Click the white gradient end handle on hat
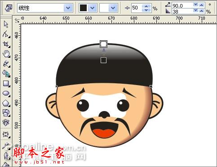Image resolution: width=217 pixels, height=167 pixels. (103, 44)
